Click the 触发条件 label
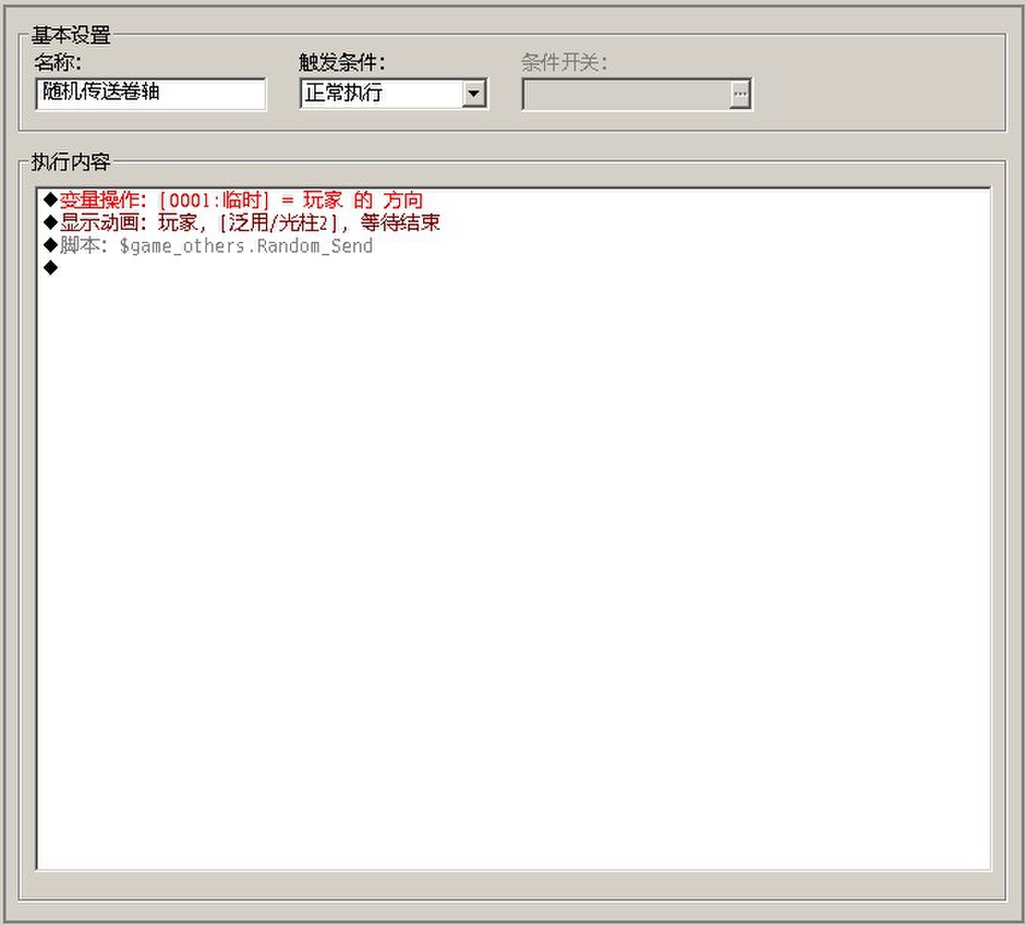1026x925 pixels. click(x=341, y=61)
